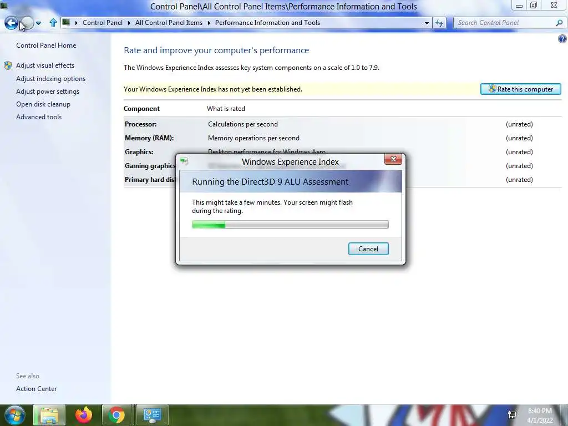Click the network tray icon
568x426 pixels.
(x=512, y=415)
